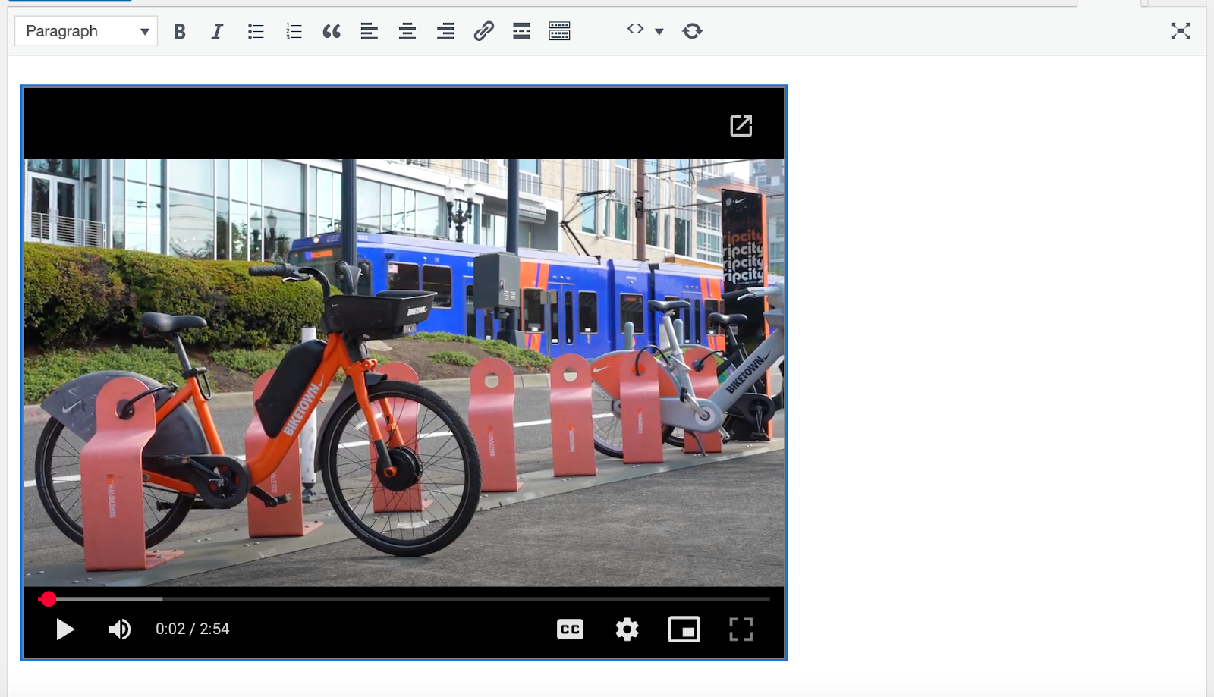The width and height of the screenshot is (1214, 697).
Task: Open the video quality settings gear
Action: [x=627, y=629]
